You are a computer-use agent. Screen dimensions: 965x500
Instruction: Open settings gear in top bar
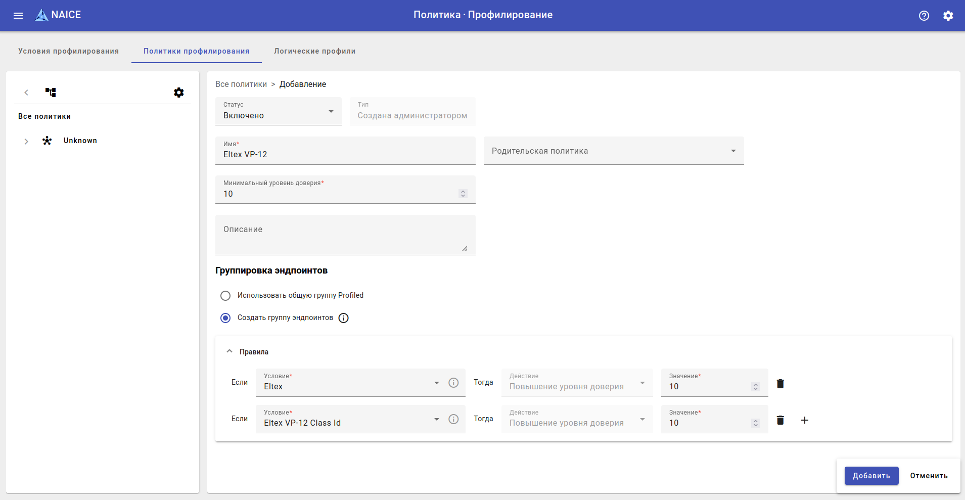point(948,16)
